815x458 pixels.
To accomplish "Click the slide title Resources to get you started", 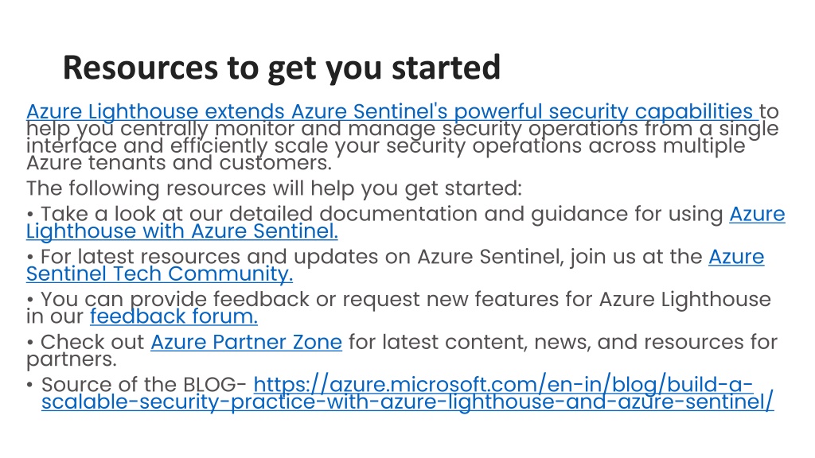I will 281,68.
